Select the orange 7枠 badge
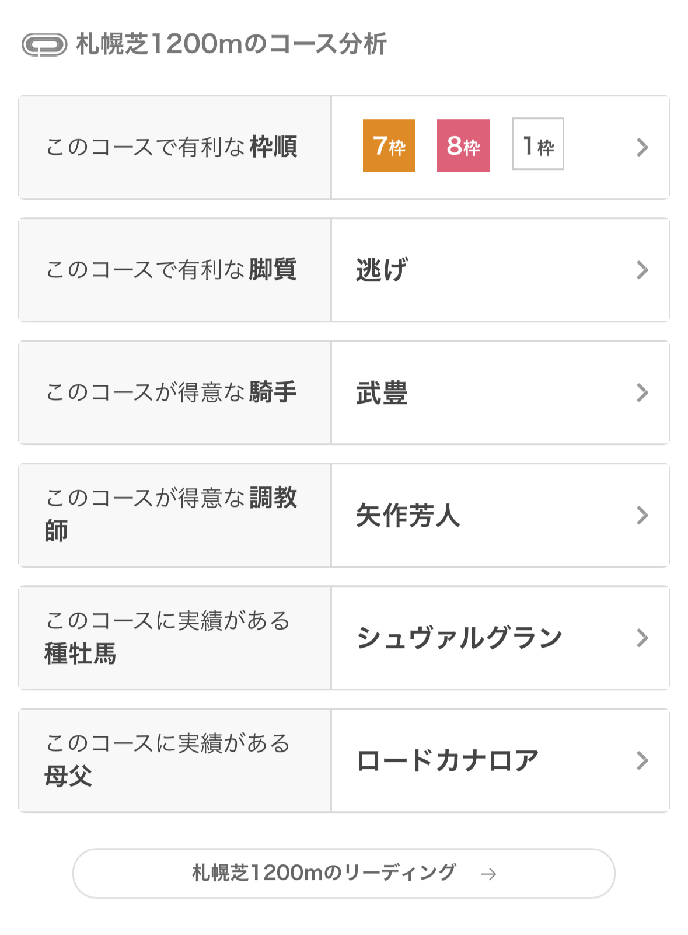 pyautogui.click(x=389, y=146)
